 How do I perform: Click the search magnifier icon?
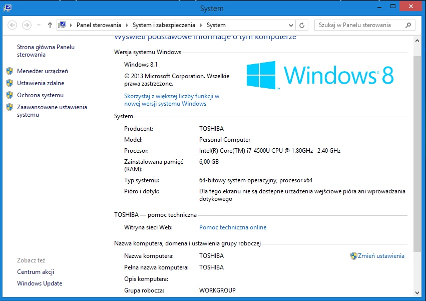click(x=408, y=25)
